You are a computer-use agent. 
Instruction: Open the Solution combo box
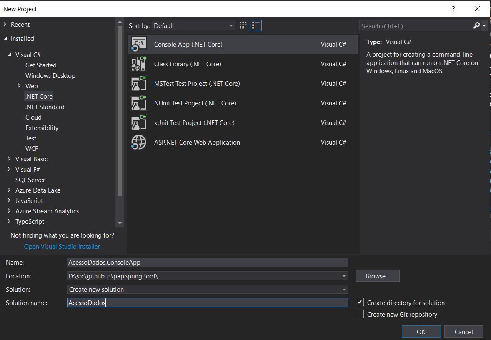pos(207,289)
